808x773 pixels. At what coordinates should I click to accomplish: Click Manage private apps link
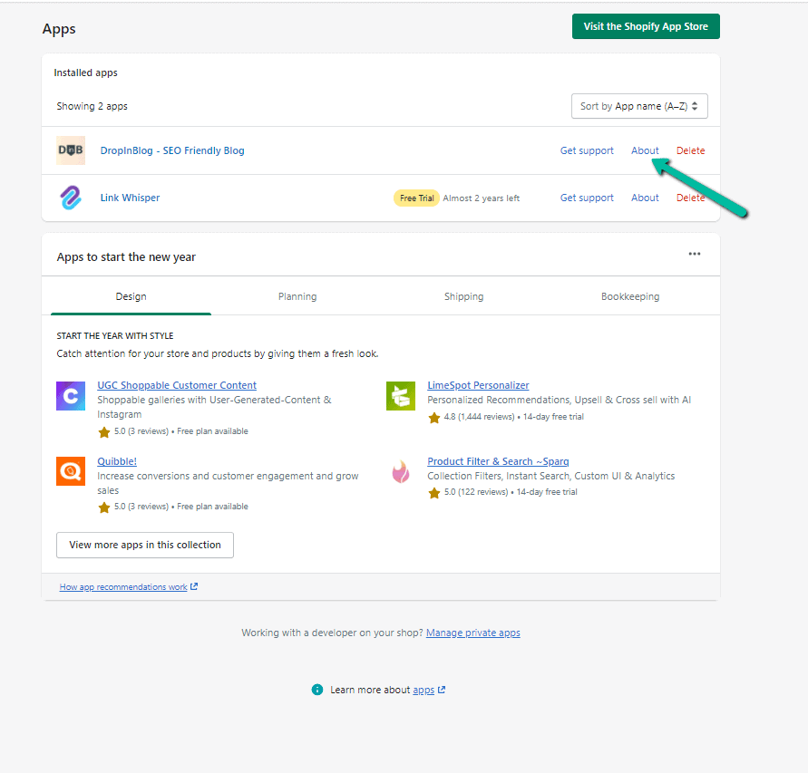click(473, 633)
